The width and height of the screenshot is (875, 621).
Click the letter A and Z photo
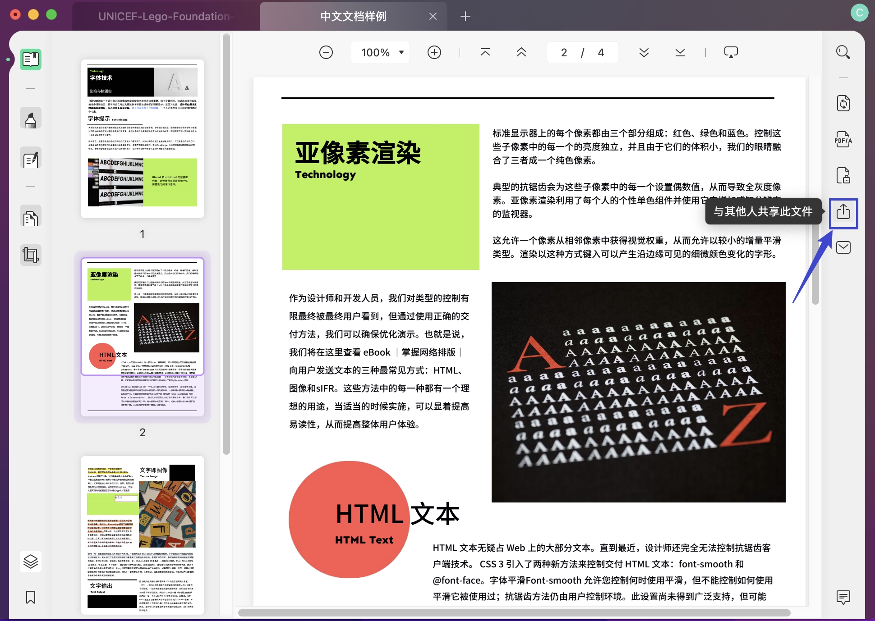(639, 392)
